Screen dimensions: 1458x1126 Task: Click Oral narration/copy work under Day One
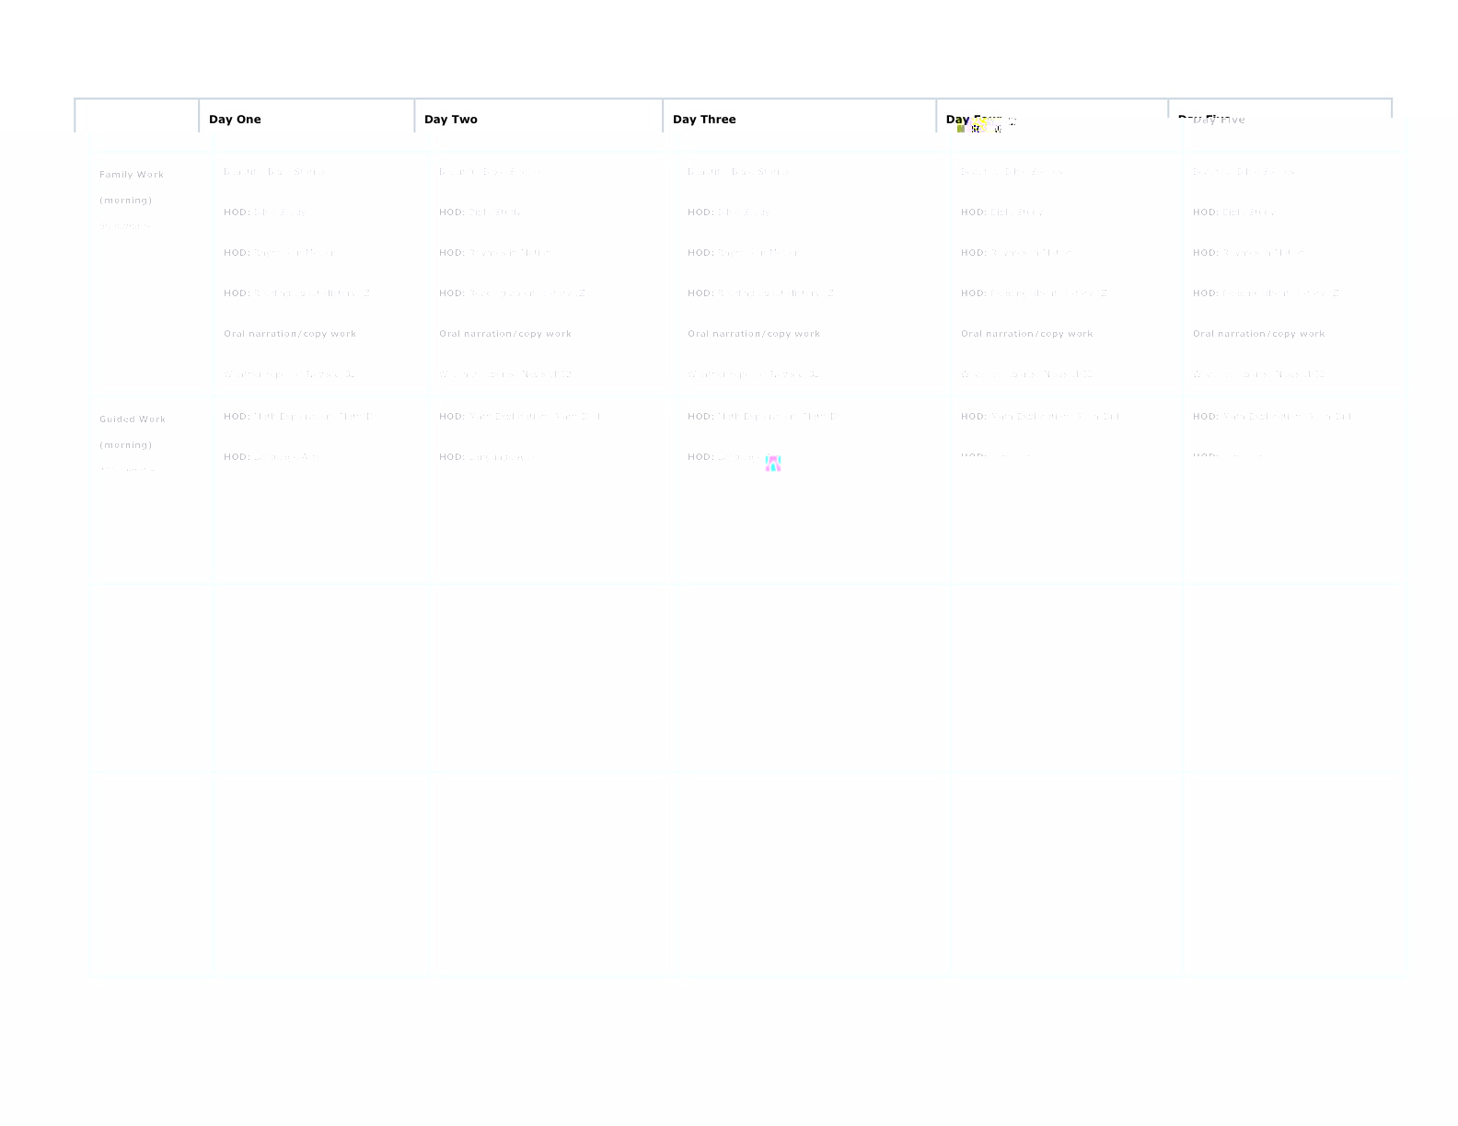pos(290,334)
